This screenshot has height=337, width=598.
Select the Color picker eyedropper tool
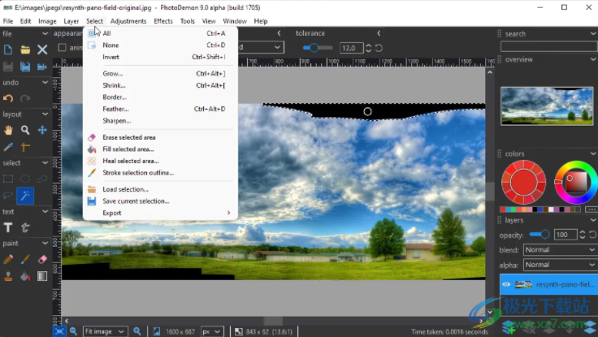tap(8, 147)
